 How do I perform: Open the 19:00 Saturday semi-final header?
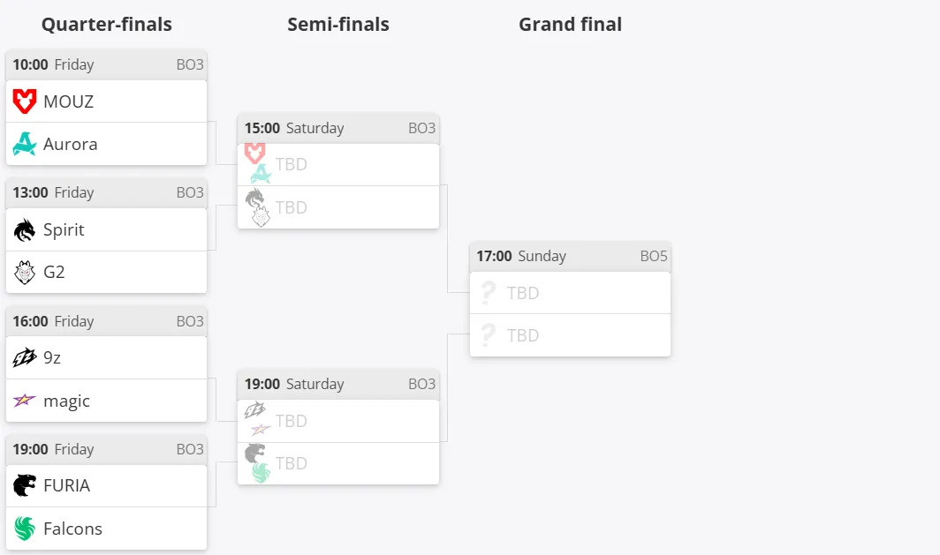pos(338,384)
